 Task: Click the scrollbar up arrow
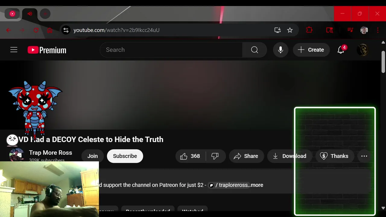(x=383, y=42)
